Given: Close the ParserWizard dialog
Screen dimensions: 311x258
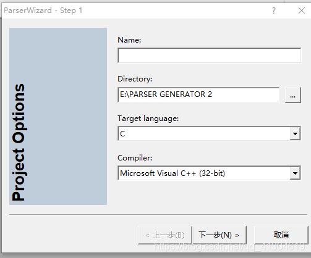Looking at the screenshot, I should pyautogui.click(x=302, y=10).
